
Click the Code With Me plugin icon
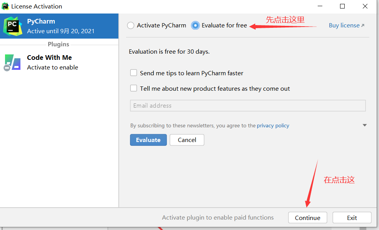[x=12, y=63]
